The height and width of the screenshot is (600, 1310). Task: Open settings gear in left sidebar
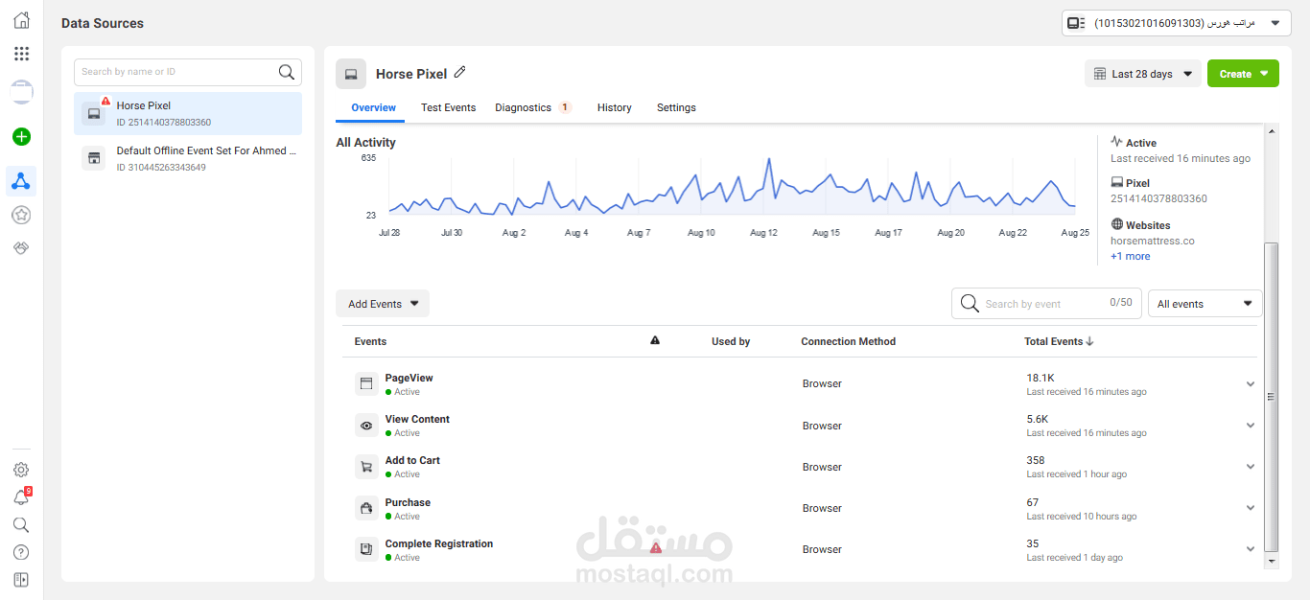click(x=21, y=470)
